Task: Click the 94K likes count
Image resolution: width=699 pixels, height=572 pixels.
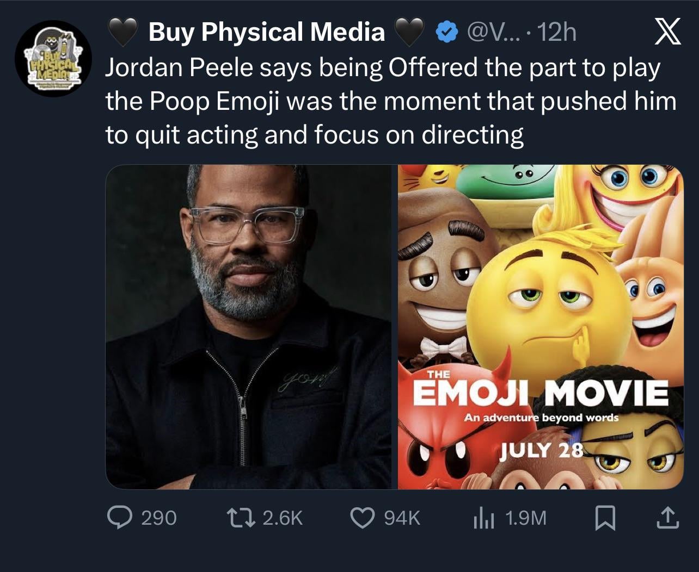Action: [402, 517]
